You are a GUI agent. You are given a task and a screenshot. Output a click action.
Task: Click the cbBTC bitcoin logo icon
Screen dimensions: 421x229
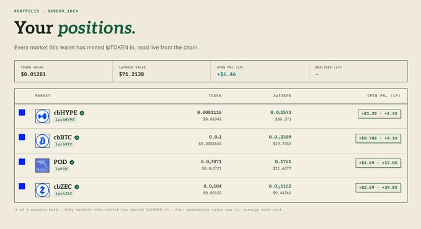[x=42, y=140]
